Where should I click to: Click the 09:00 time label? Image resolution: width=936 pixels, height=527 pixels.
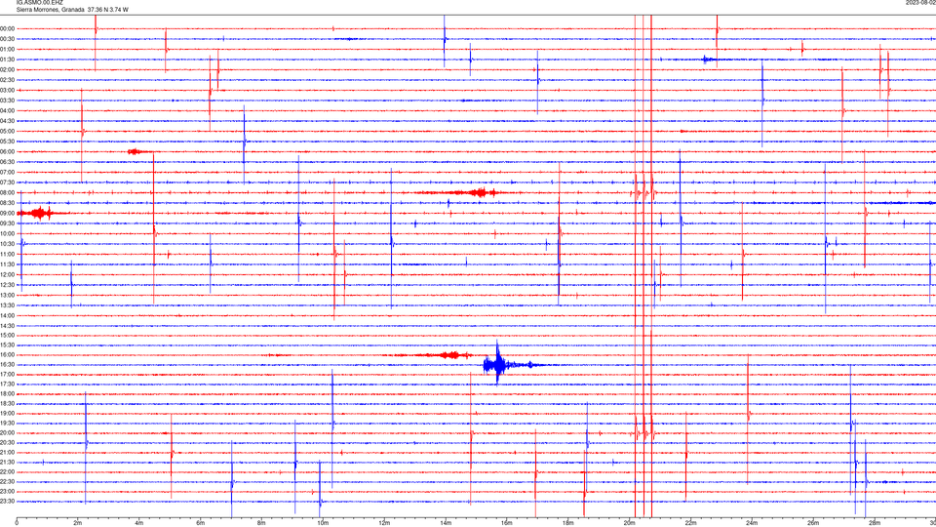pos(7,214)
